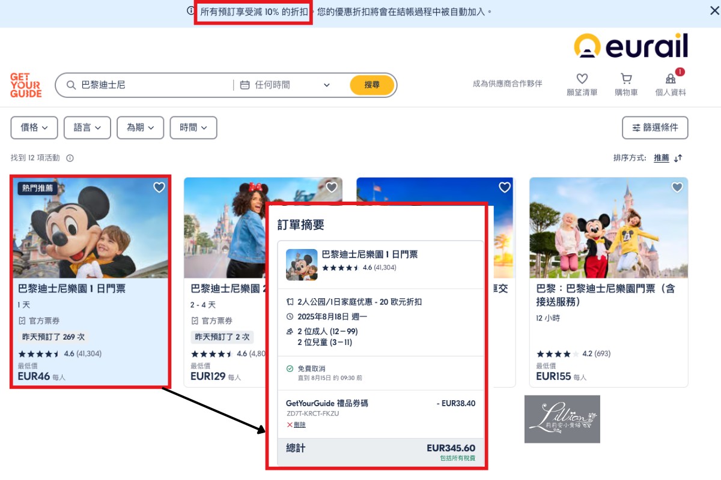Click the 4.2 (693) rating text
Image resolution: width=721 pixels, height=480 pixels.
[597, 354]
